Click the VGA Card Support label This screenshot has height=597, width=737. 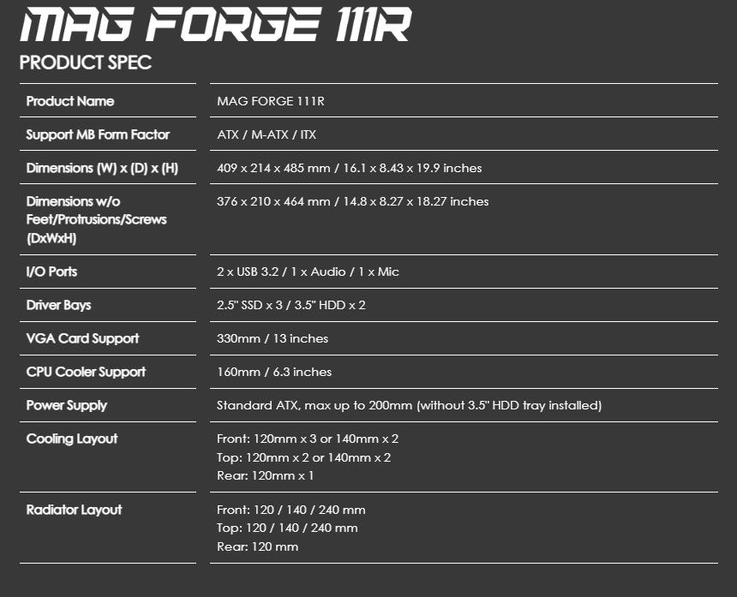click(83, 338)
